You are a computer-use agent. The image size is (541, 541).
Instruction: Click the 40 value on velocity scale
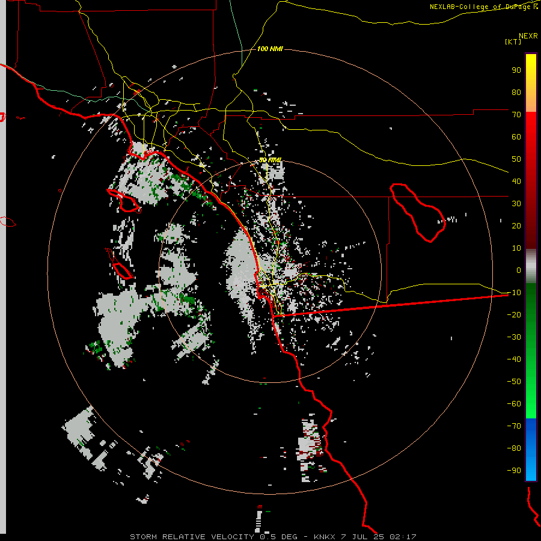pyautogui.click(x=516, y=181)
